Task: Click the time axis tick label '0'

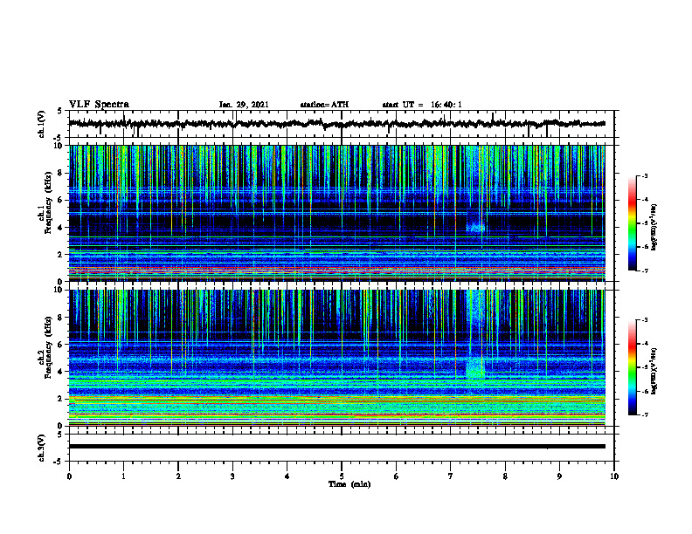Action: pyautogui.click(x=69, y=476)
